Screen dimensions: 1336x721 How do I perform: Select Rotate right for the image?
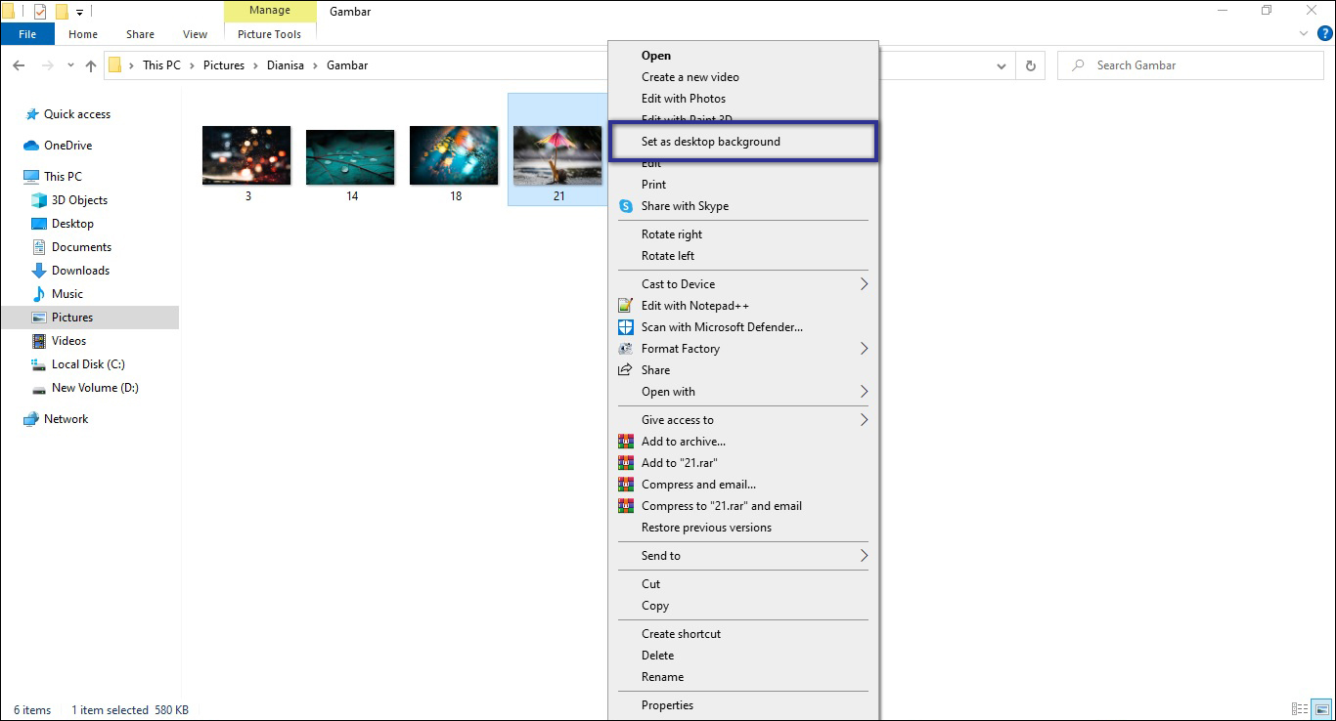[672, 233]
